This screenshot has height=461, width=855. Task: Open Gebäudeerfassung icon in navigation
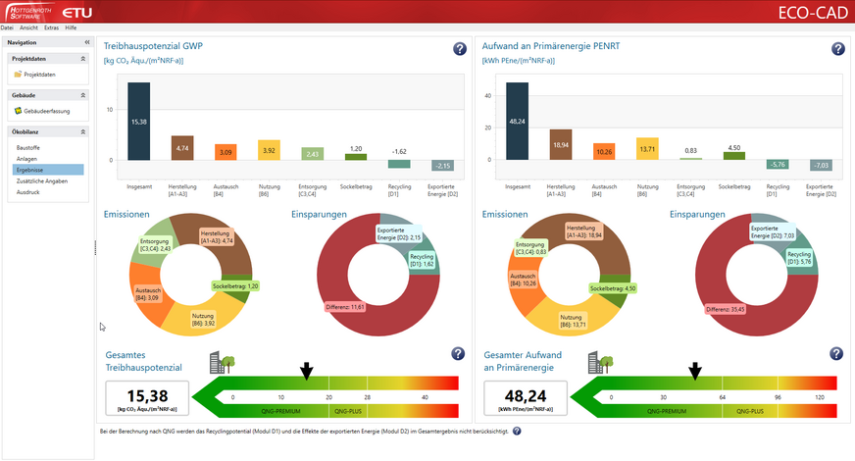[x=18, y=111]
